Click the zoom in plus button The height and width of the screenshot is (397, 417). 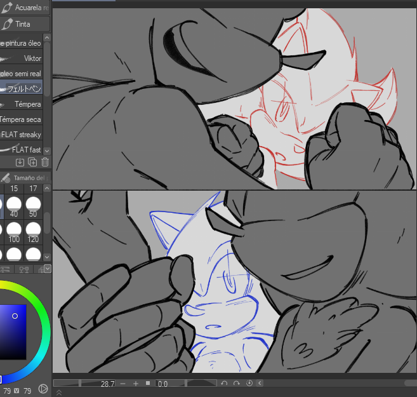tap(136, 384)
